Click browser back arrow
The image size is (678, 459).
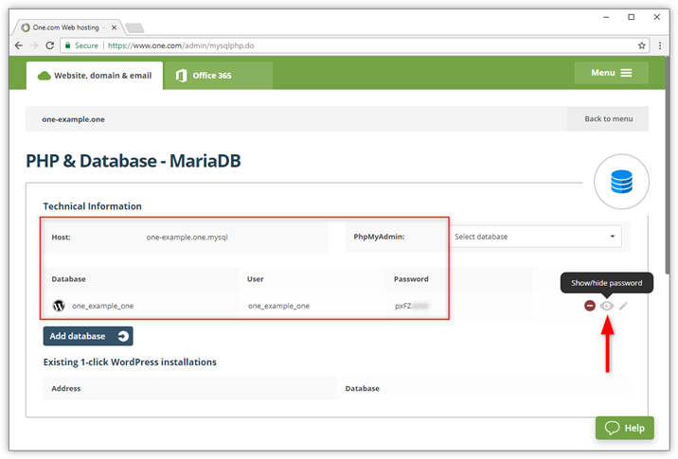pos(19,45)
